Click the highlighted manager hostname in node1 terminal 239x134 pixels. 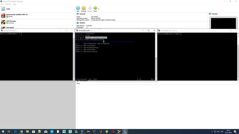tap(96, 38)
